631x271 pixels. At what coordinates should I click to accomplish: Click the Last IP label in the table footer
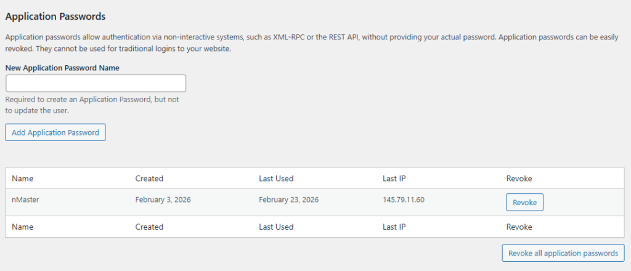pyautogui.click(x=394, y=227)
